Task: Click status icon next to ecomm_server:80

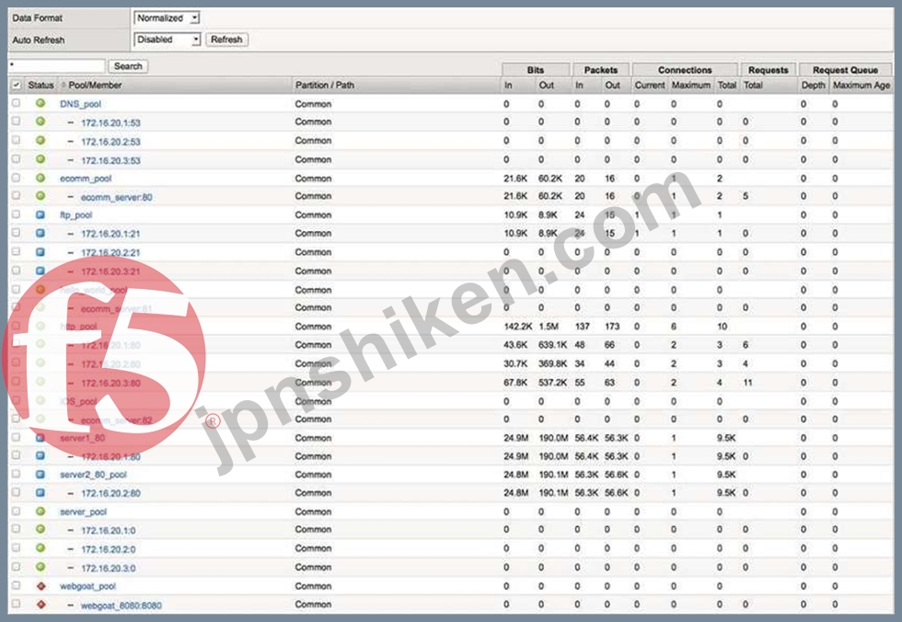Action: (40, 195)
